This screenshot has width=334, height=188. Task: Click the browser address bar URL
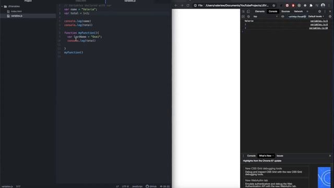coord(237,6)
